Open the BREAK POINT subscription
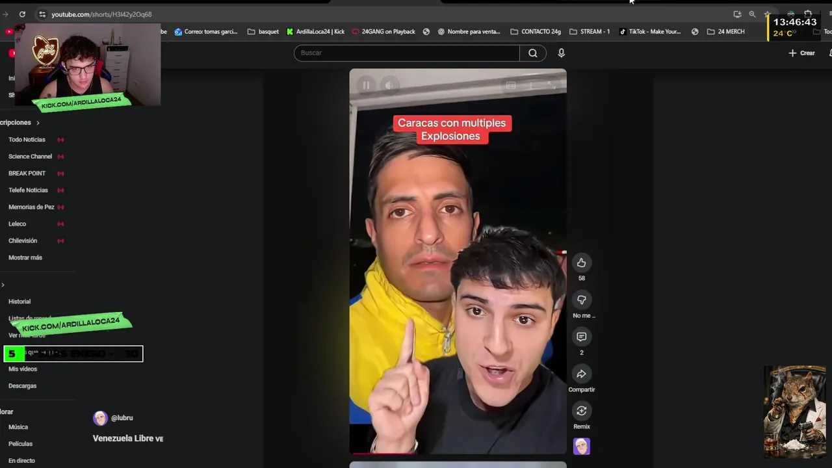The image size is (832, 468). click(27, 174)
